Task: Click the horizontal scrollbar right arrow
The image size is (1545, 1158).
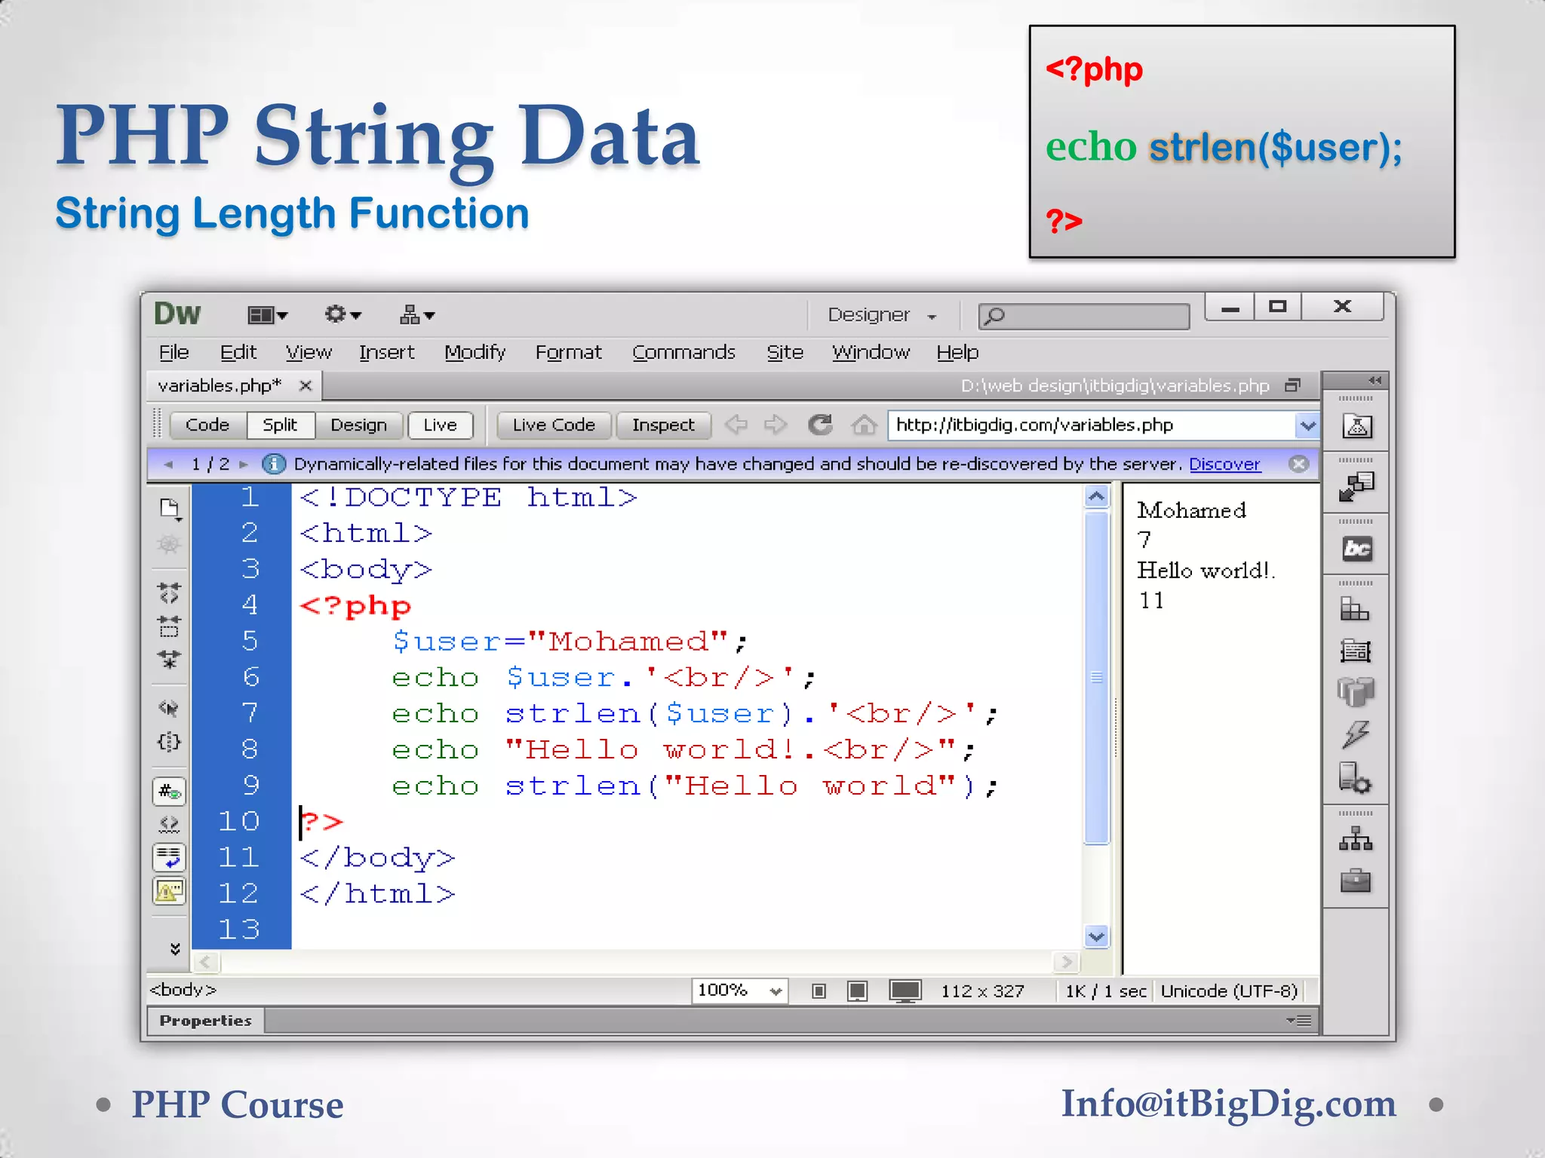Action: tap(1066, 962)
